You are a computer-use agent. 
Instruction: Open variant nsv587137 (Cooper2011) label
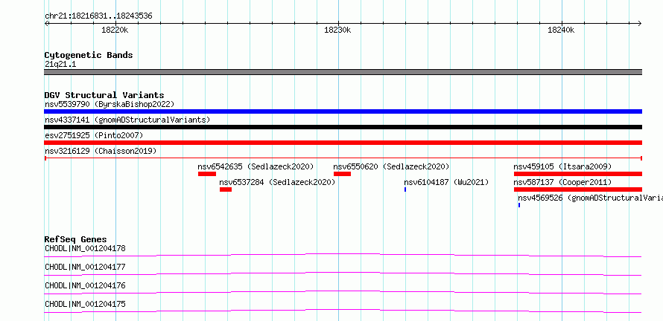pyautogui.click(x=562, y=182)
